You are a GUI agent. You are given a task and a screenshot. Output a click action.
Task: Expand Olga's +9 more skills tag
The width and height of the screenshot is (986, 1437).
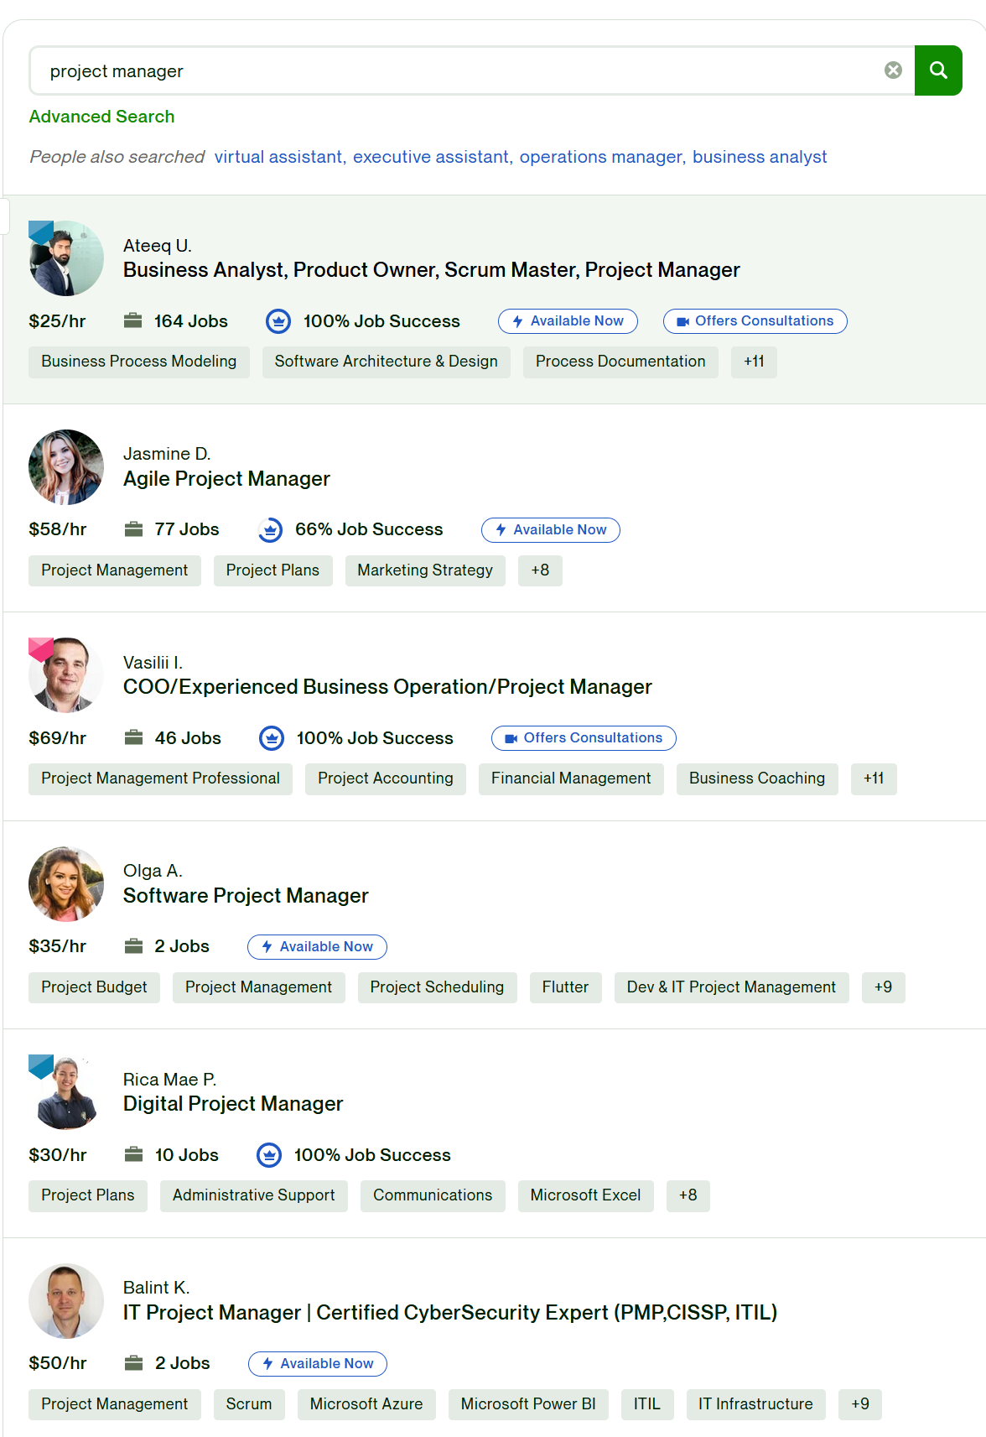click(883, 987)
